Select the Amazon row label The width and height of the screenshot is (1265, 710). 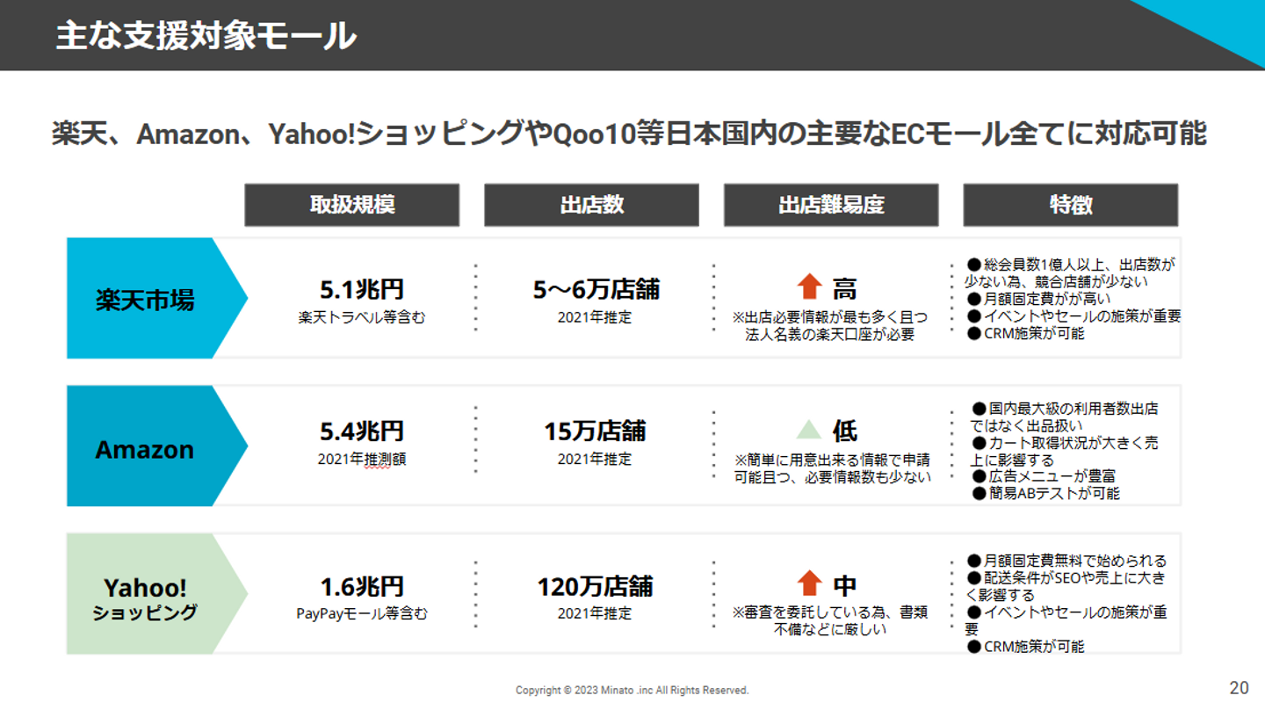pos(144,449)
